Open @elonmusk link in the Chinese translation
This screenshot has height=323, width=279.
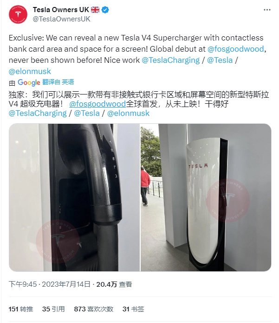(128, 113)
